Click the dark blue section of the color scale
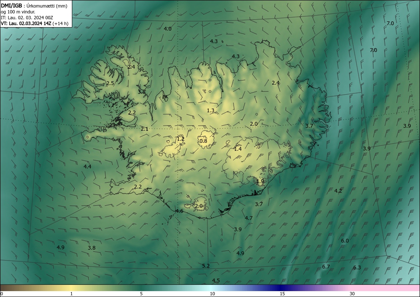The height and width of the screenshot is (297, 420). coord(281,288)
